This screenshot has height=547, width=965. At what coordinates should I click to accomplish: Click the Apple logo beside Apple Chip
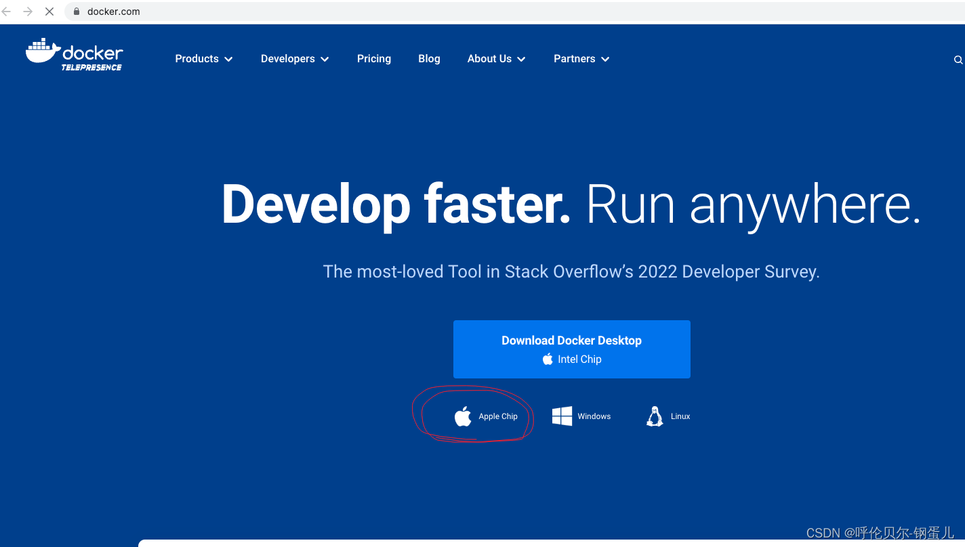tap(463, 416)
